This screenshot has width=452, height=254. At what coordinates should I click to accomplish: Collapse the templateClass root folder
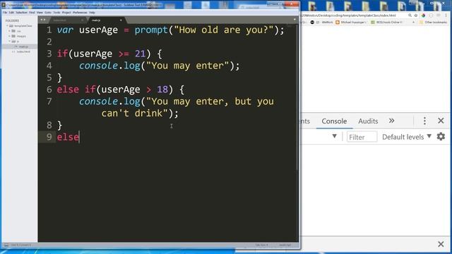(8, 26)
